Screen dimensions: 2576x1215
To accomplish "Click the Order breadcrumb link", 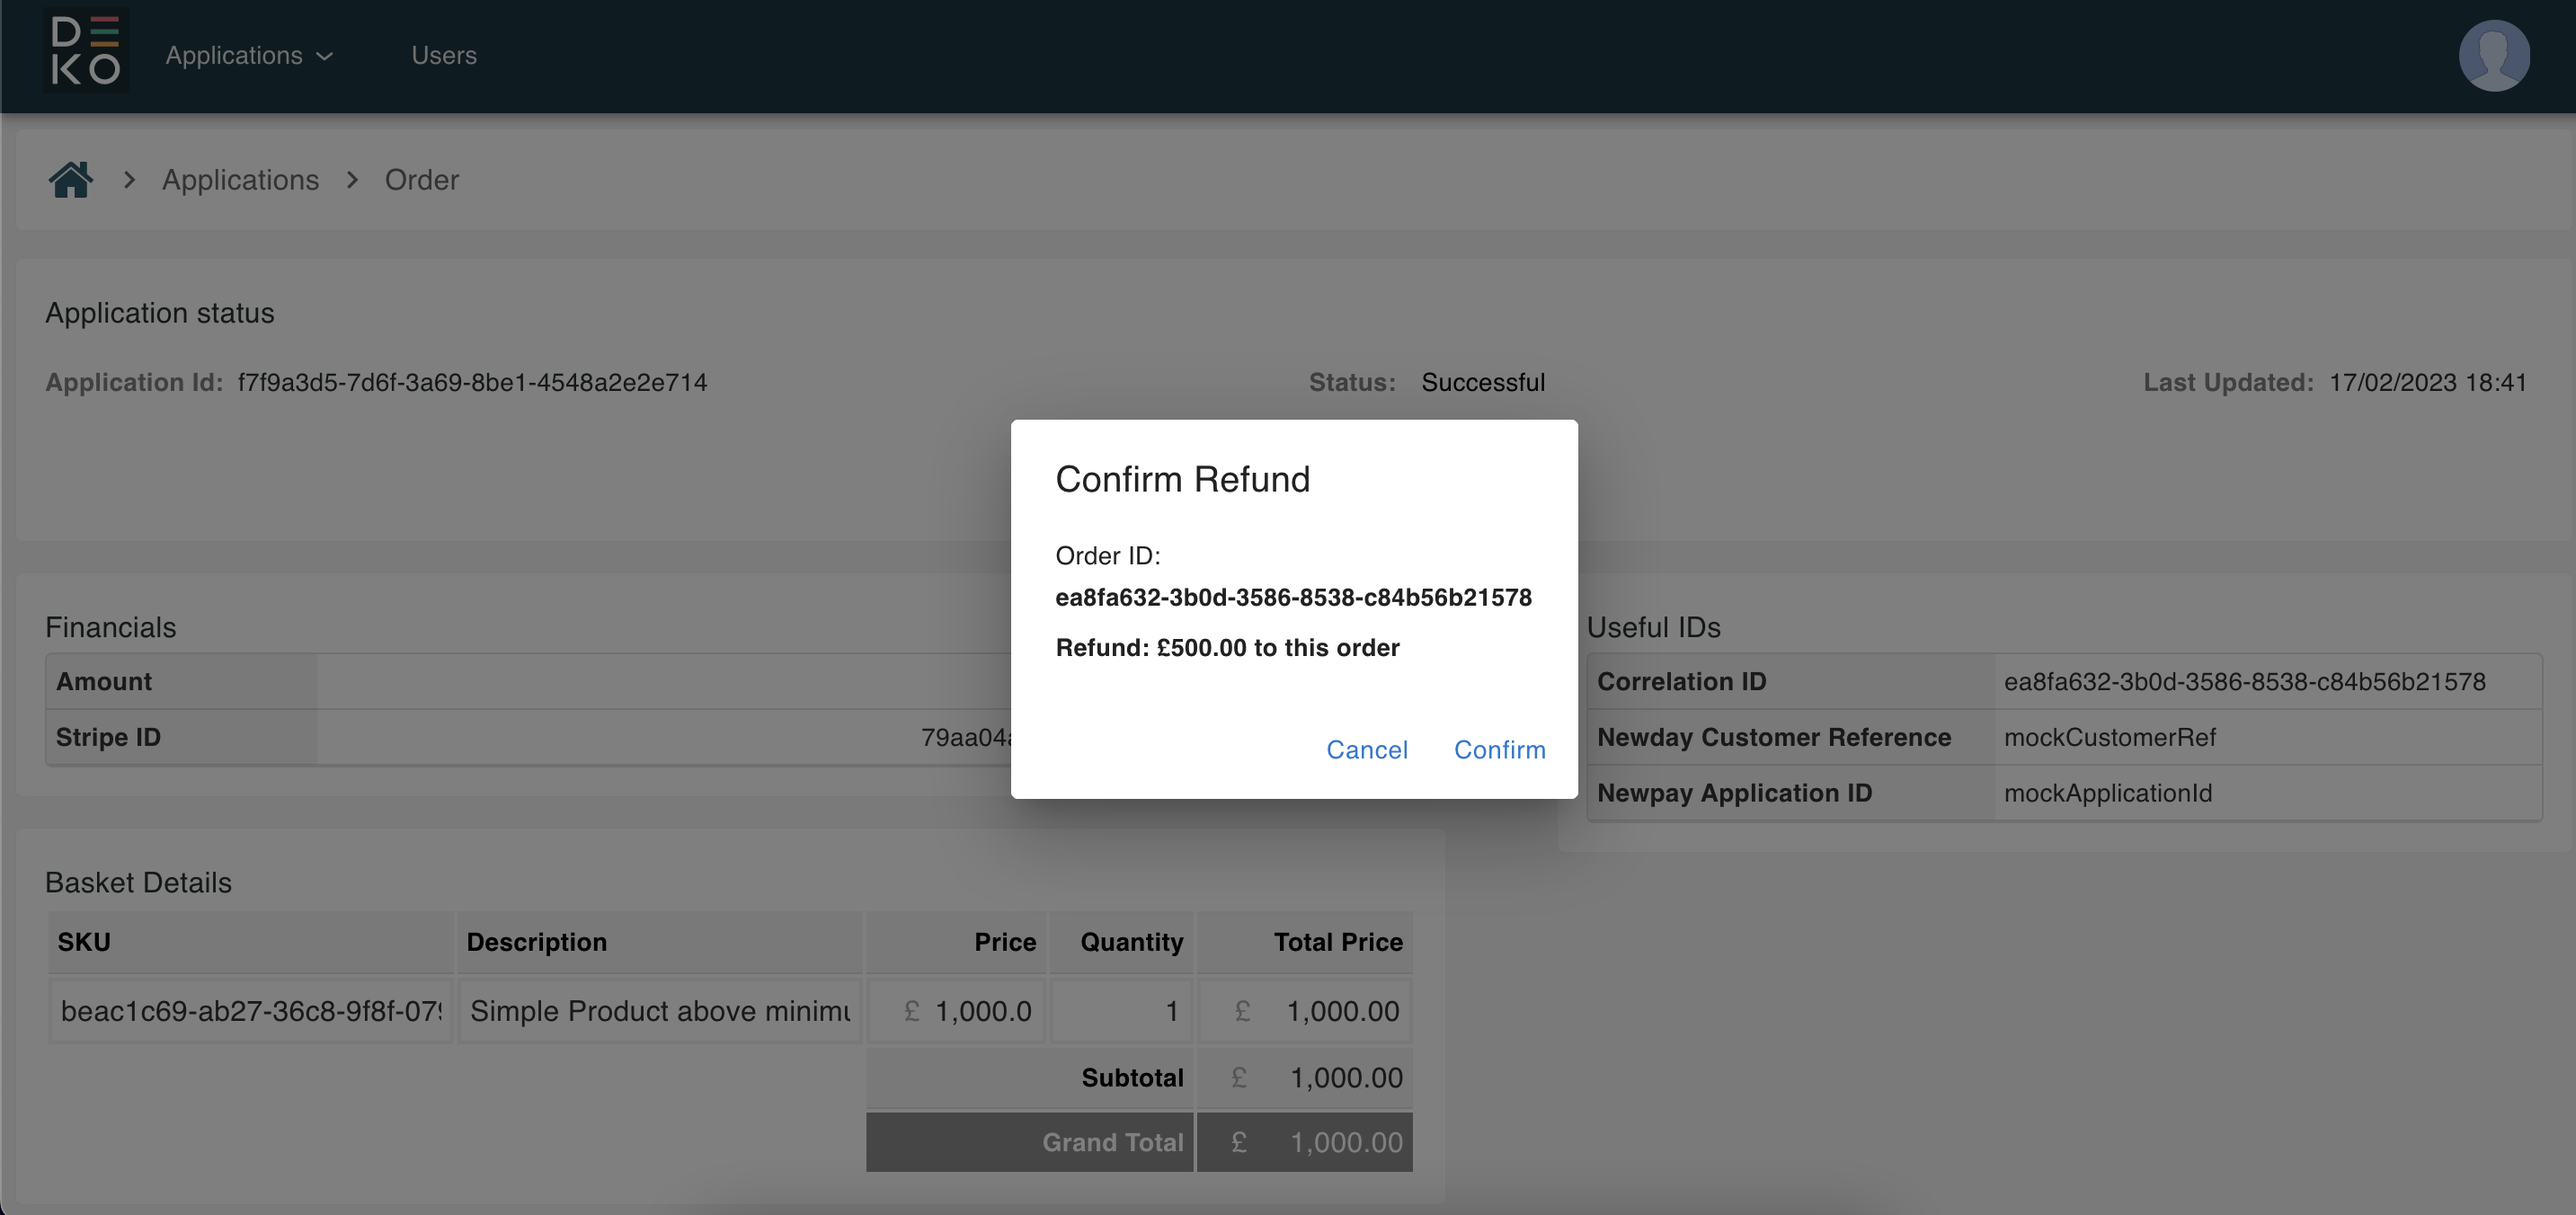I will coord(421,180).
